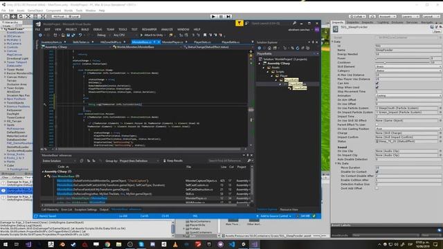Collapse the Data section in Inspector
Screen dimensions: 443x249
(x=332, y=41)
